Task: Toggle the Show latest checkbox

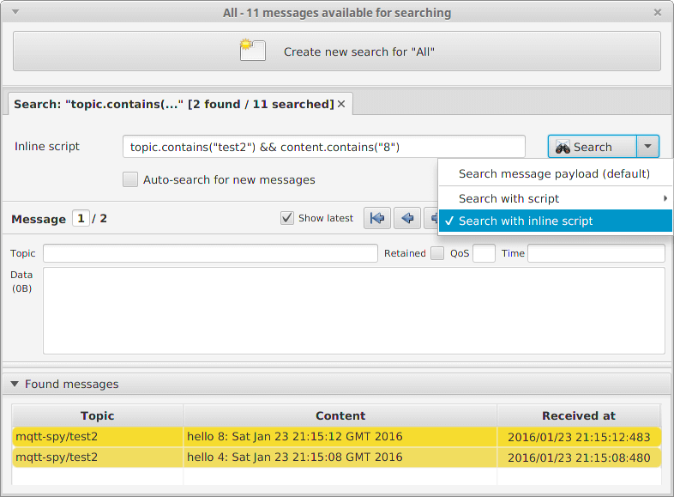Action: pyautogui.click(x=287, y=218)
